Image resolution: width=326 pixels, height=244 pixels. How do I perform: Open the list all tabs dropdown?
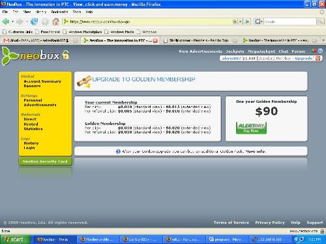(x=323, y=40)
